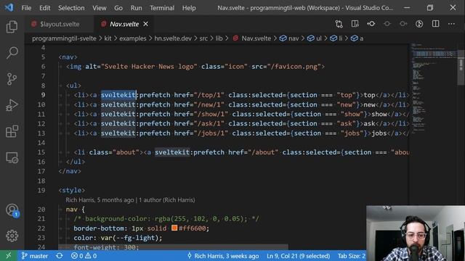Open the Selection menu

coord(71,8)
